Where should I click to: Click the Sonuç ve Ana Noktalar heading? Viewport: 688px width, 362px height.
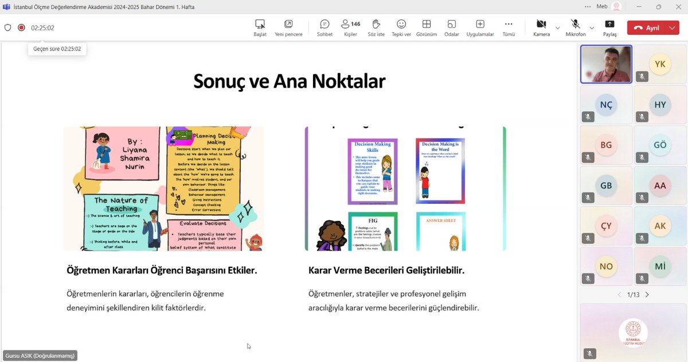(x=289, y=81)
